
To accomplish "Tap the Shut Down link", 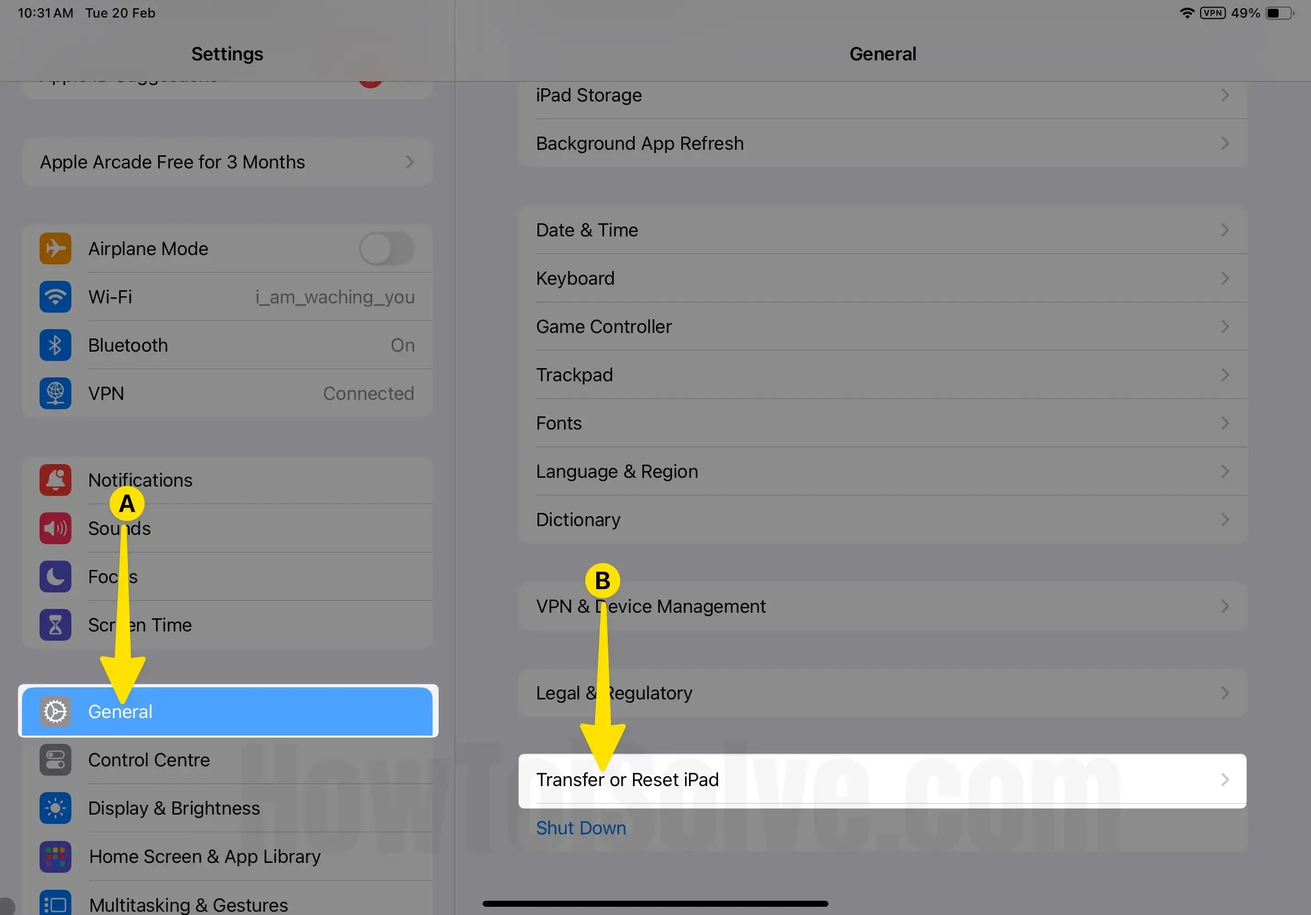I will coord(581,828).
